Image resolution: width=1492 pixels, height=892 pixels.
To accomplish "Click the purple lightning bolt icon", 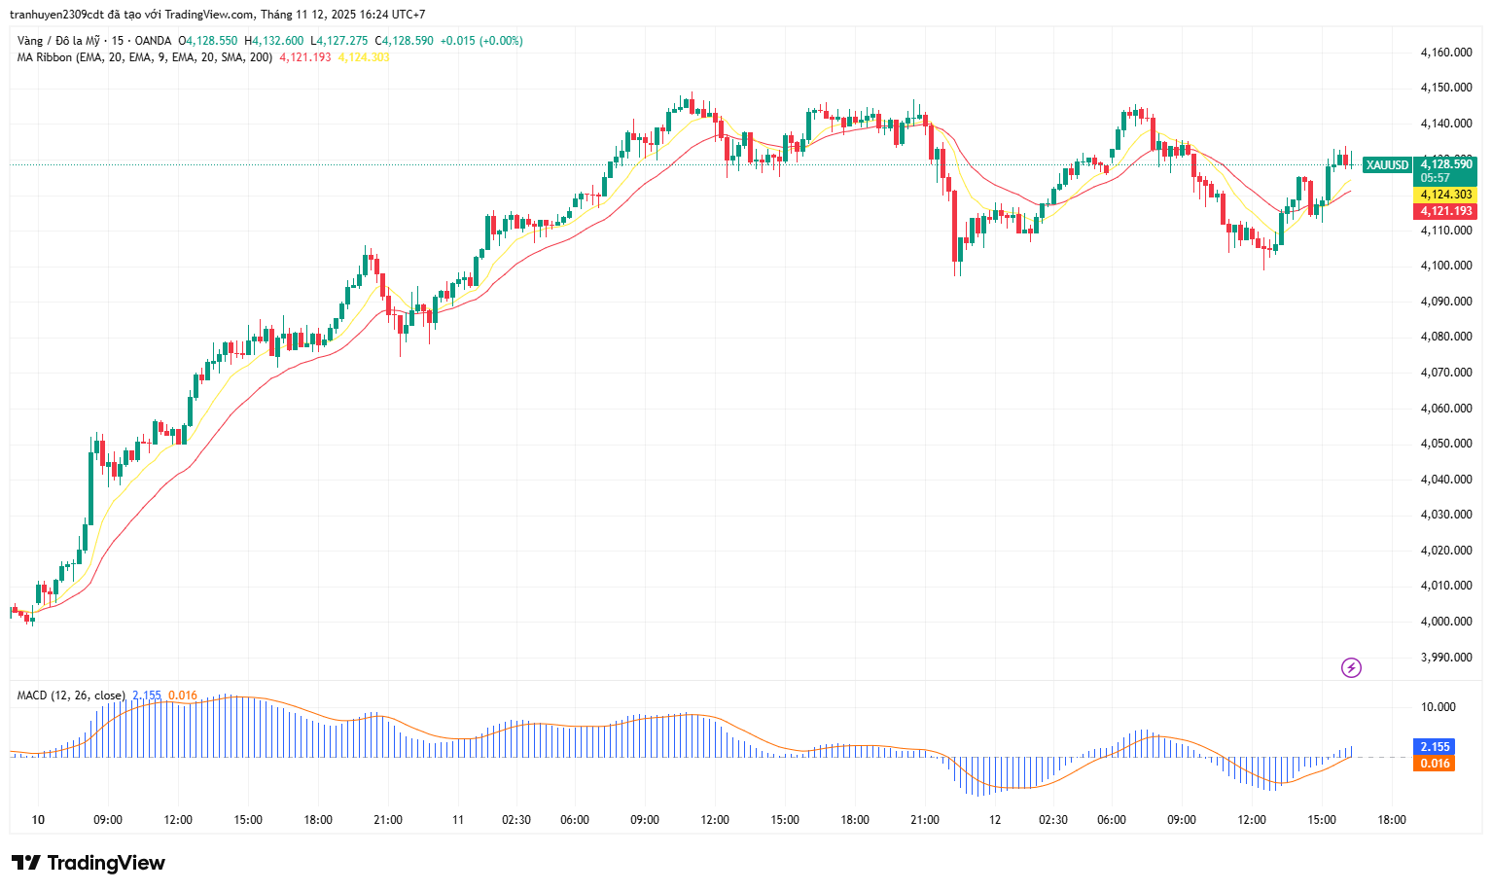I will coord(1351,667).
